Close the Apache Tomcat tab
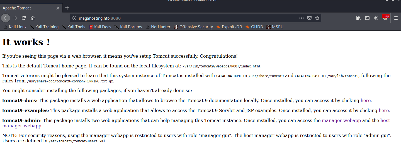 click(58, 8)
